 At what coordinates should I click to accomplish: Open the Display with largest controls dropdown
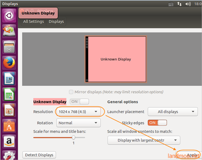pyautogui.click(x=144, y=140)
